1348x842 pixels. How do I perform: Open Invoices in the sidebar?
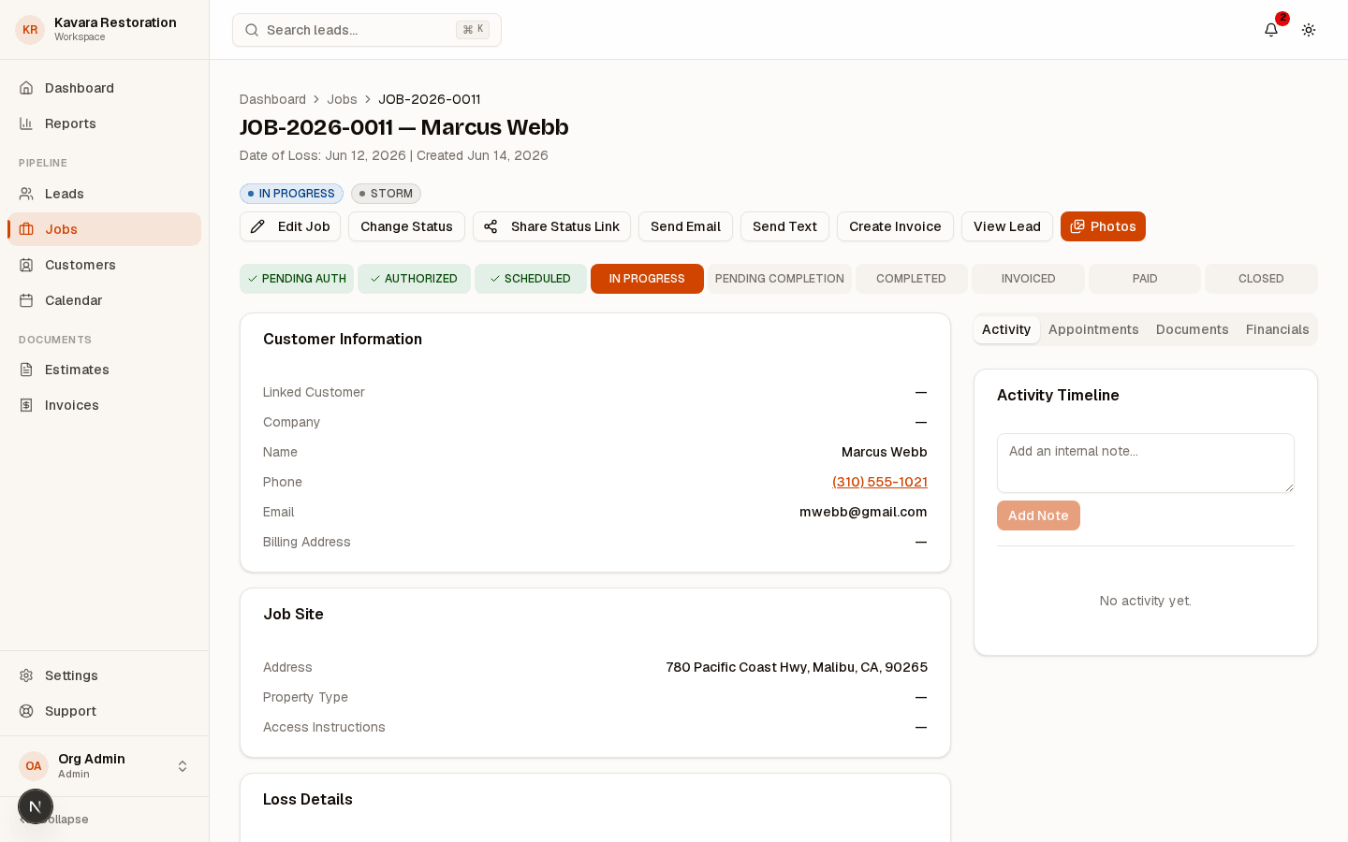(104, 405)
